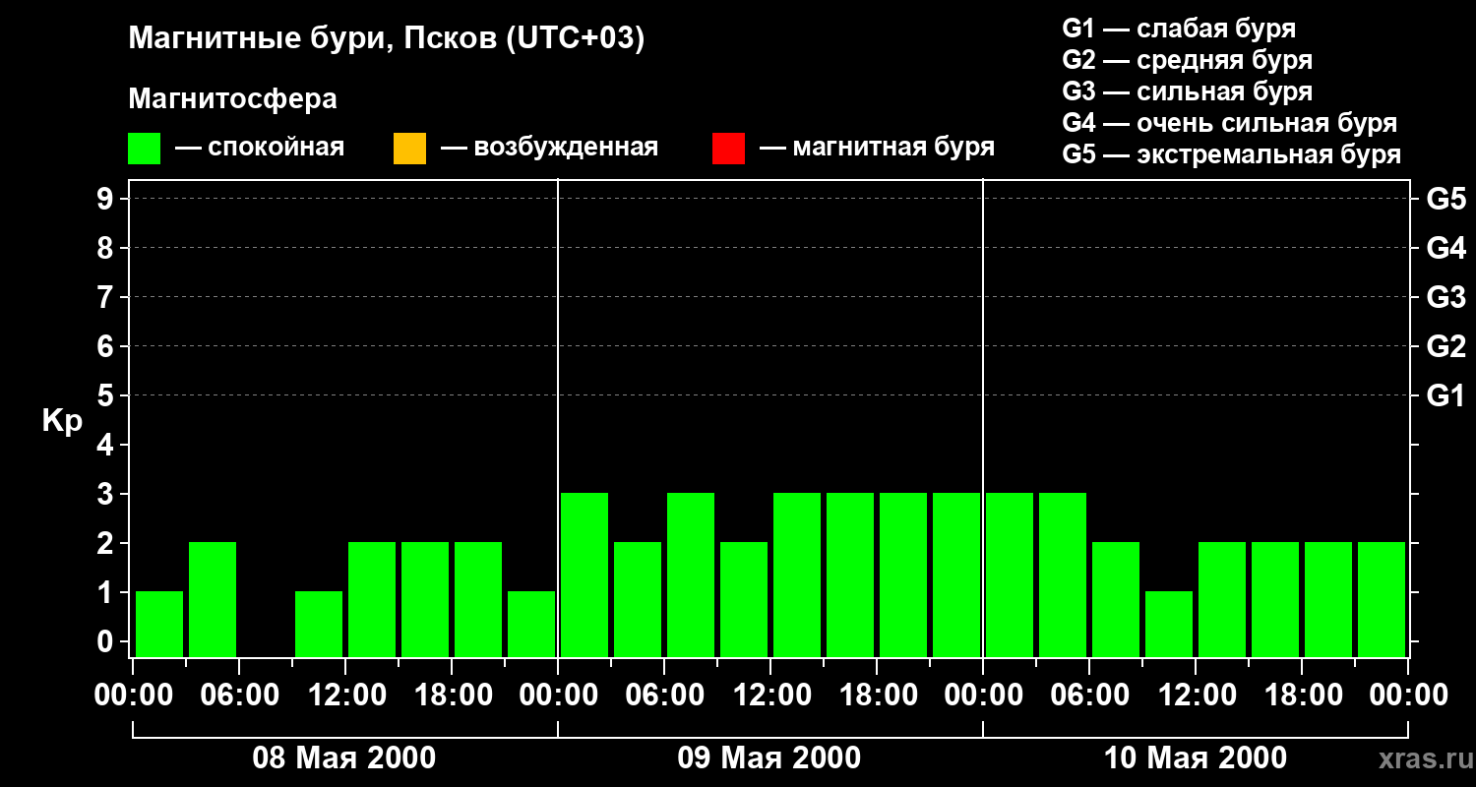Viewport: 1476px width, 787px height.
Task: Select the title 'Магнитные бури, Псков (UTC+03)'
Action: tap(387, 39)
